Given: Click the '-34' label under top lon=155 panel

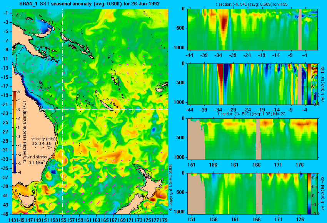Looking at the screenshot, I should (219, 55).
